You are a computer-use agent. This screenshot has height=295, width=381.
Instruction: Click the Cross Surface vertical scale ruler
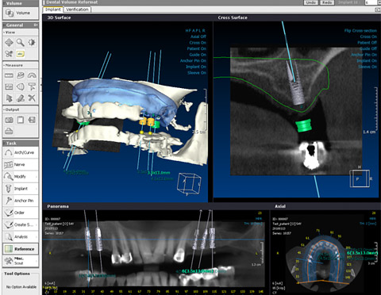click(x=375, y=108)
